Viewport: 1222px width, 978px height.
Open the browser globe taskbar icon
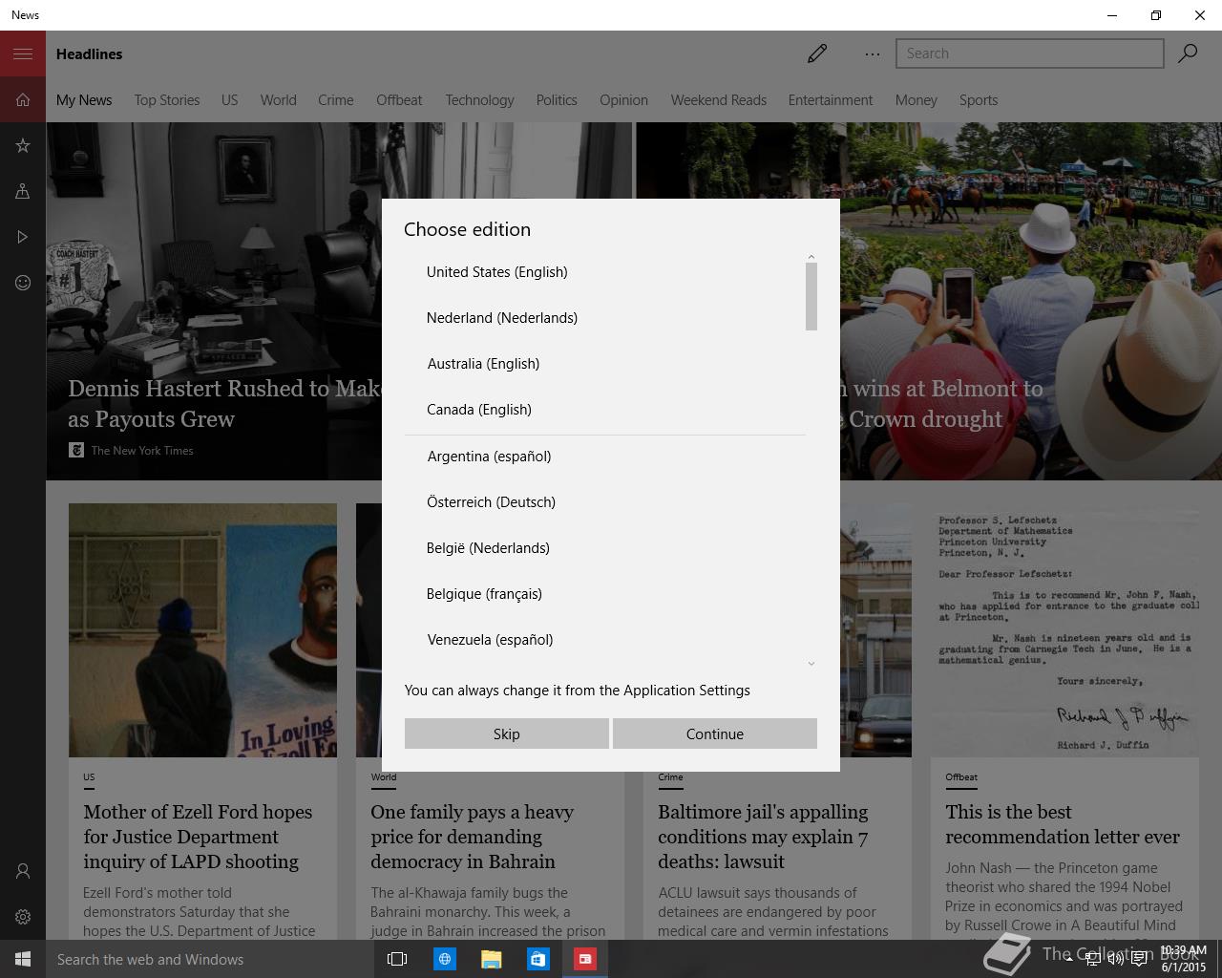tap(444, 959)
